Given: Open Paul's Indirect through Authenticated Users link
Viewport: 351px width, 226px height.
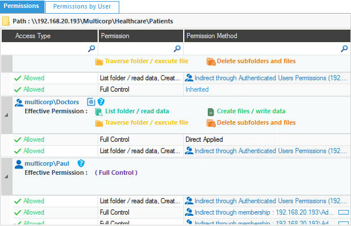Looking at the screenshot, I should (271, 201).
